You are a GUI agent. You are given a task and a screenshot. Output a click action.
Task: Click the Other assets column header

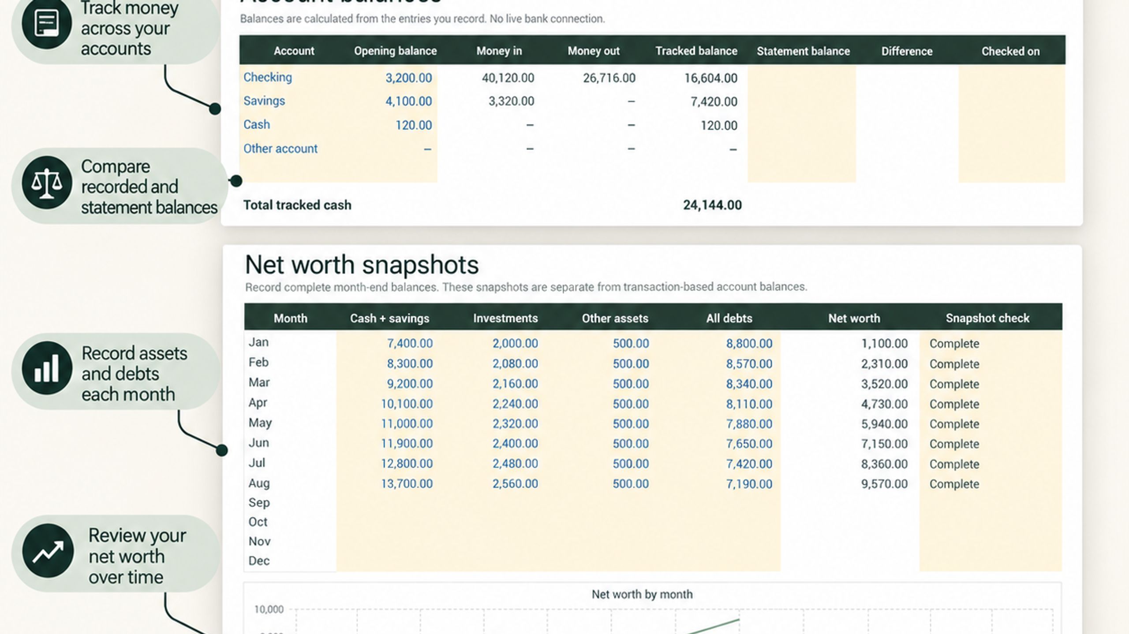pos(615,318)
